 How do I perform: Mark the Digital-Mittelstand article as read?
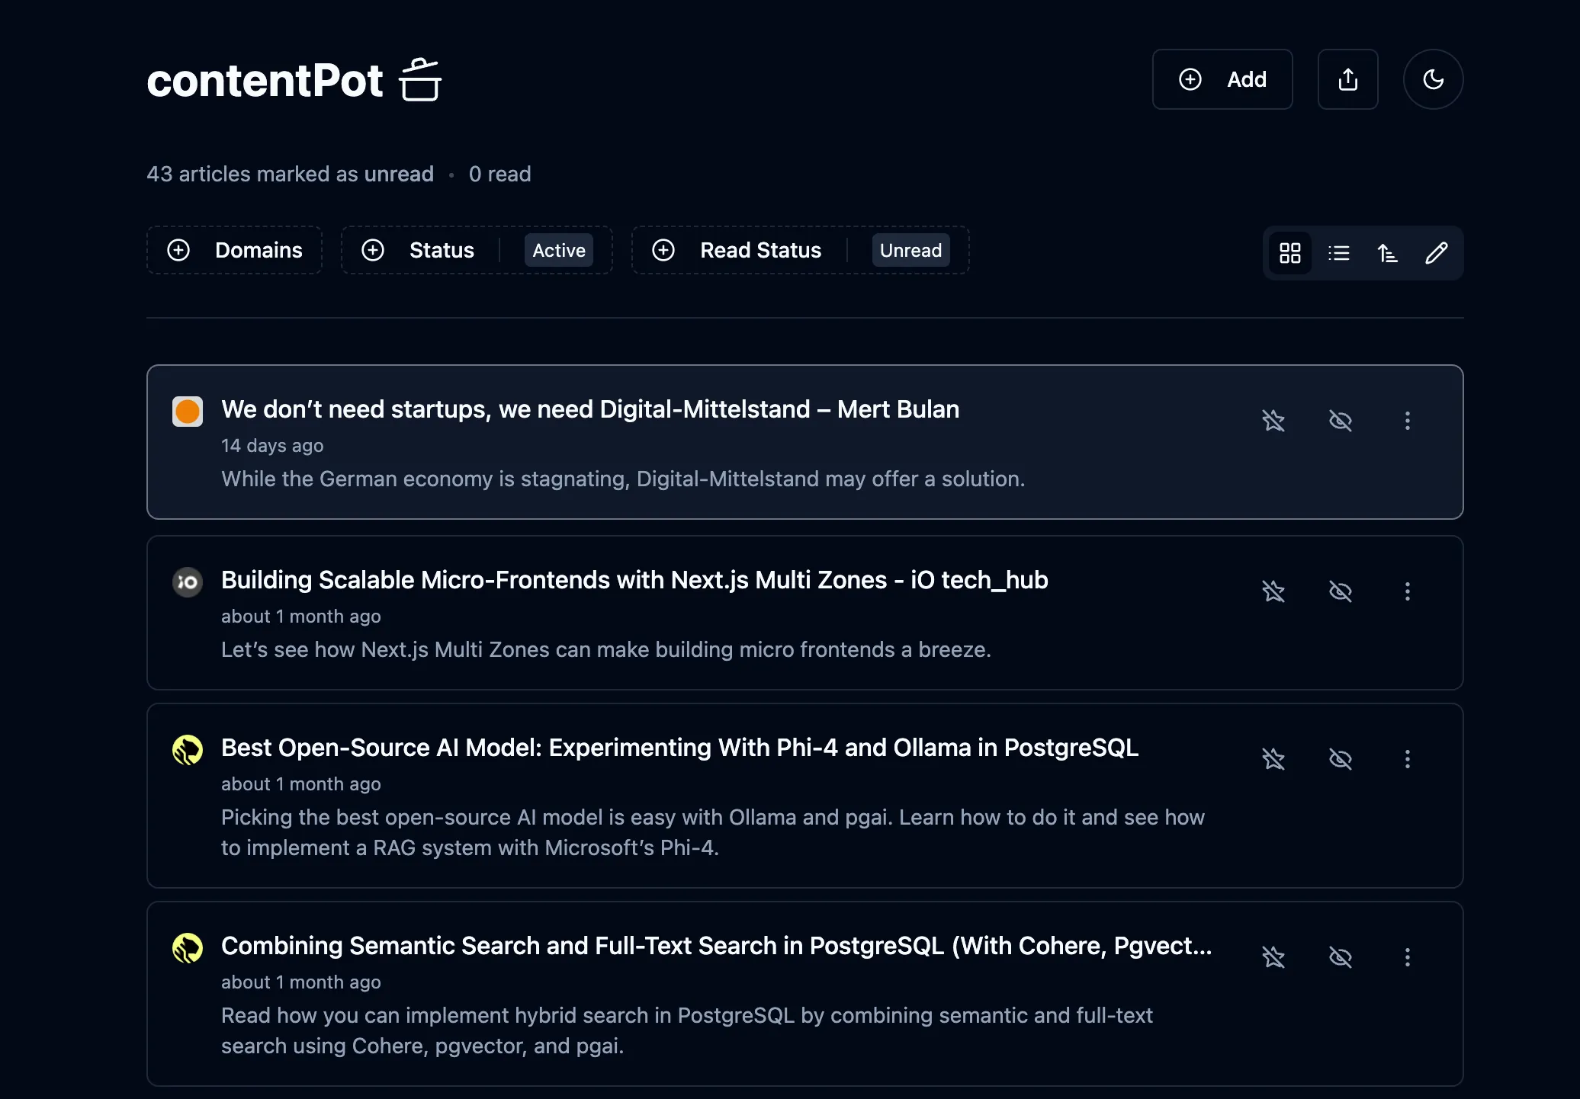(1341, 420)
